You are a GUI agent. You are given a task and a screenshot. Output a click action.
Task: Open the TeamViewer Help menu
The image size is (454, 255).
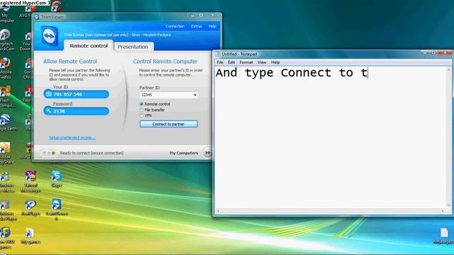click(x=212, y=26)
